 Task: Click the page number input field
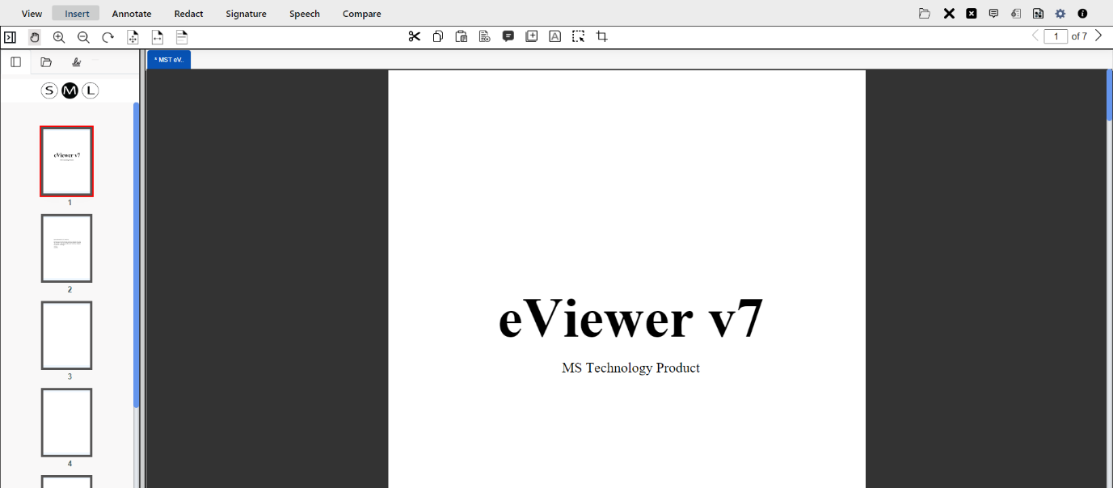click(1056, 36)
